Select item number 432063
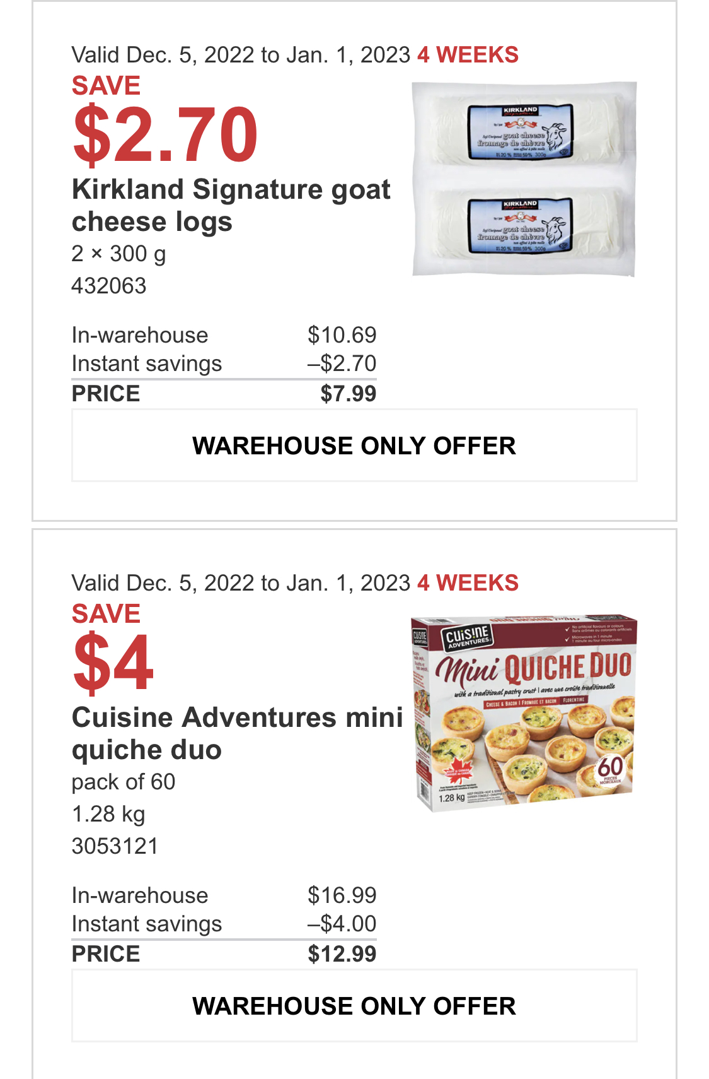Image resolution: width=709 pixels, height=1079 pixels. (x=109, y=286)
